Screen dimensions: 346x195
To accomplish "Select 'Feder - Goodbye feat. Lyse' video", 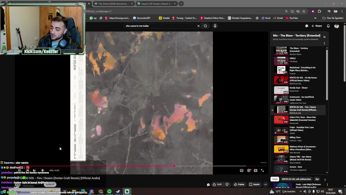I will [299, 130].
